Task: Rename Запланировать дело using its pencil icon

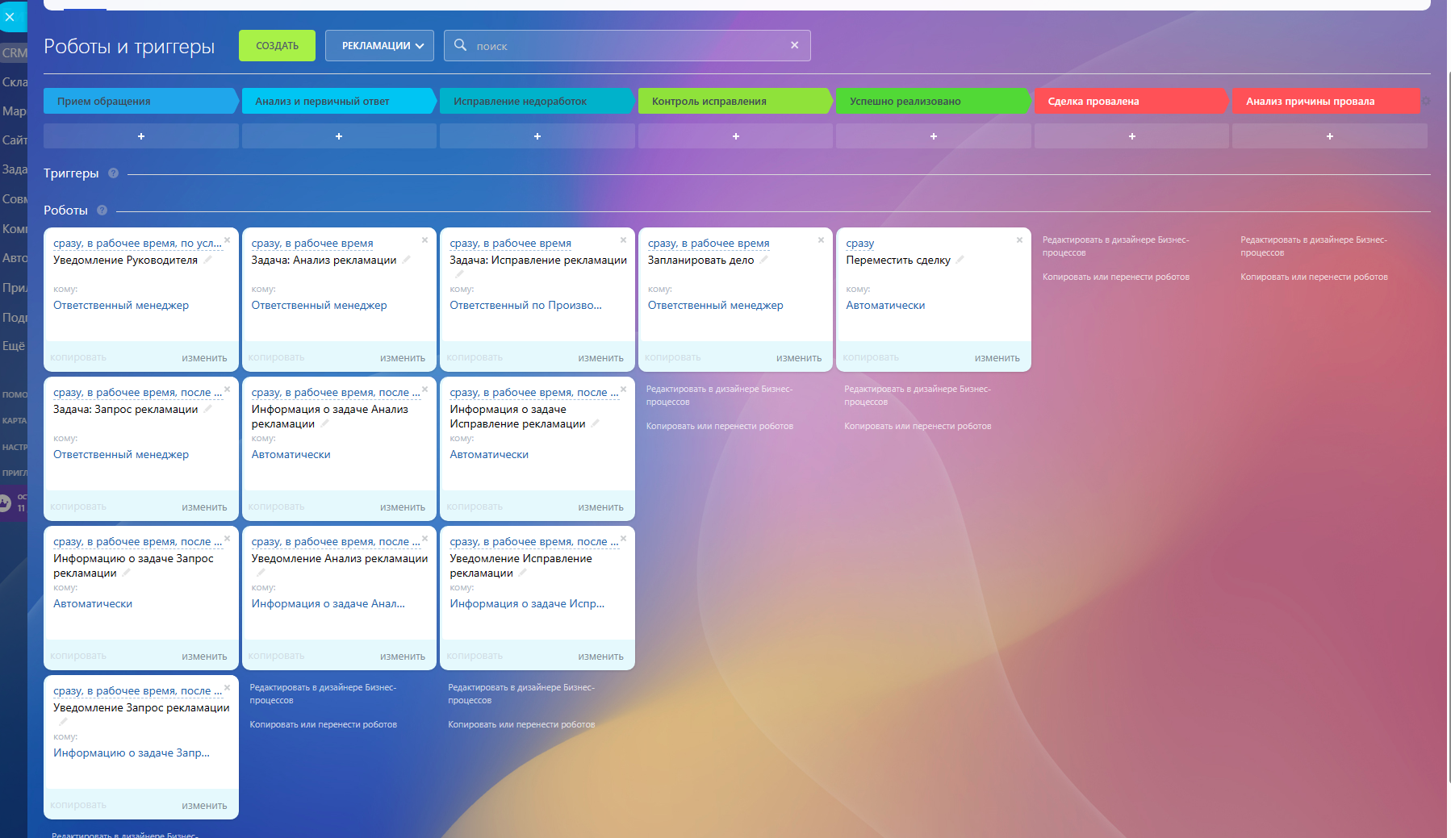Action: pos(764,260)
